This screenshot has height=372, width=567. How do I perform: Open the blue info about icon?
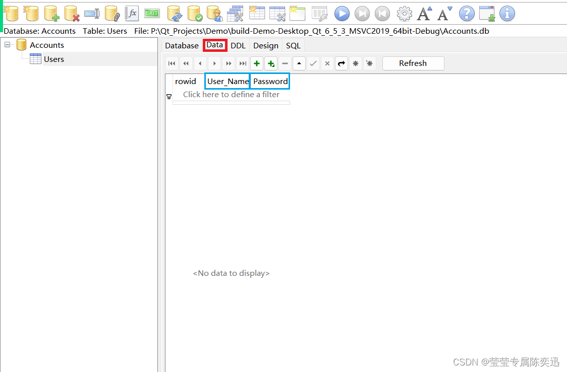click(x=507, y=14)
